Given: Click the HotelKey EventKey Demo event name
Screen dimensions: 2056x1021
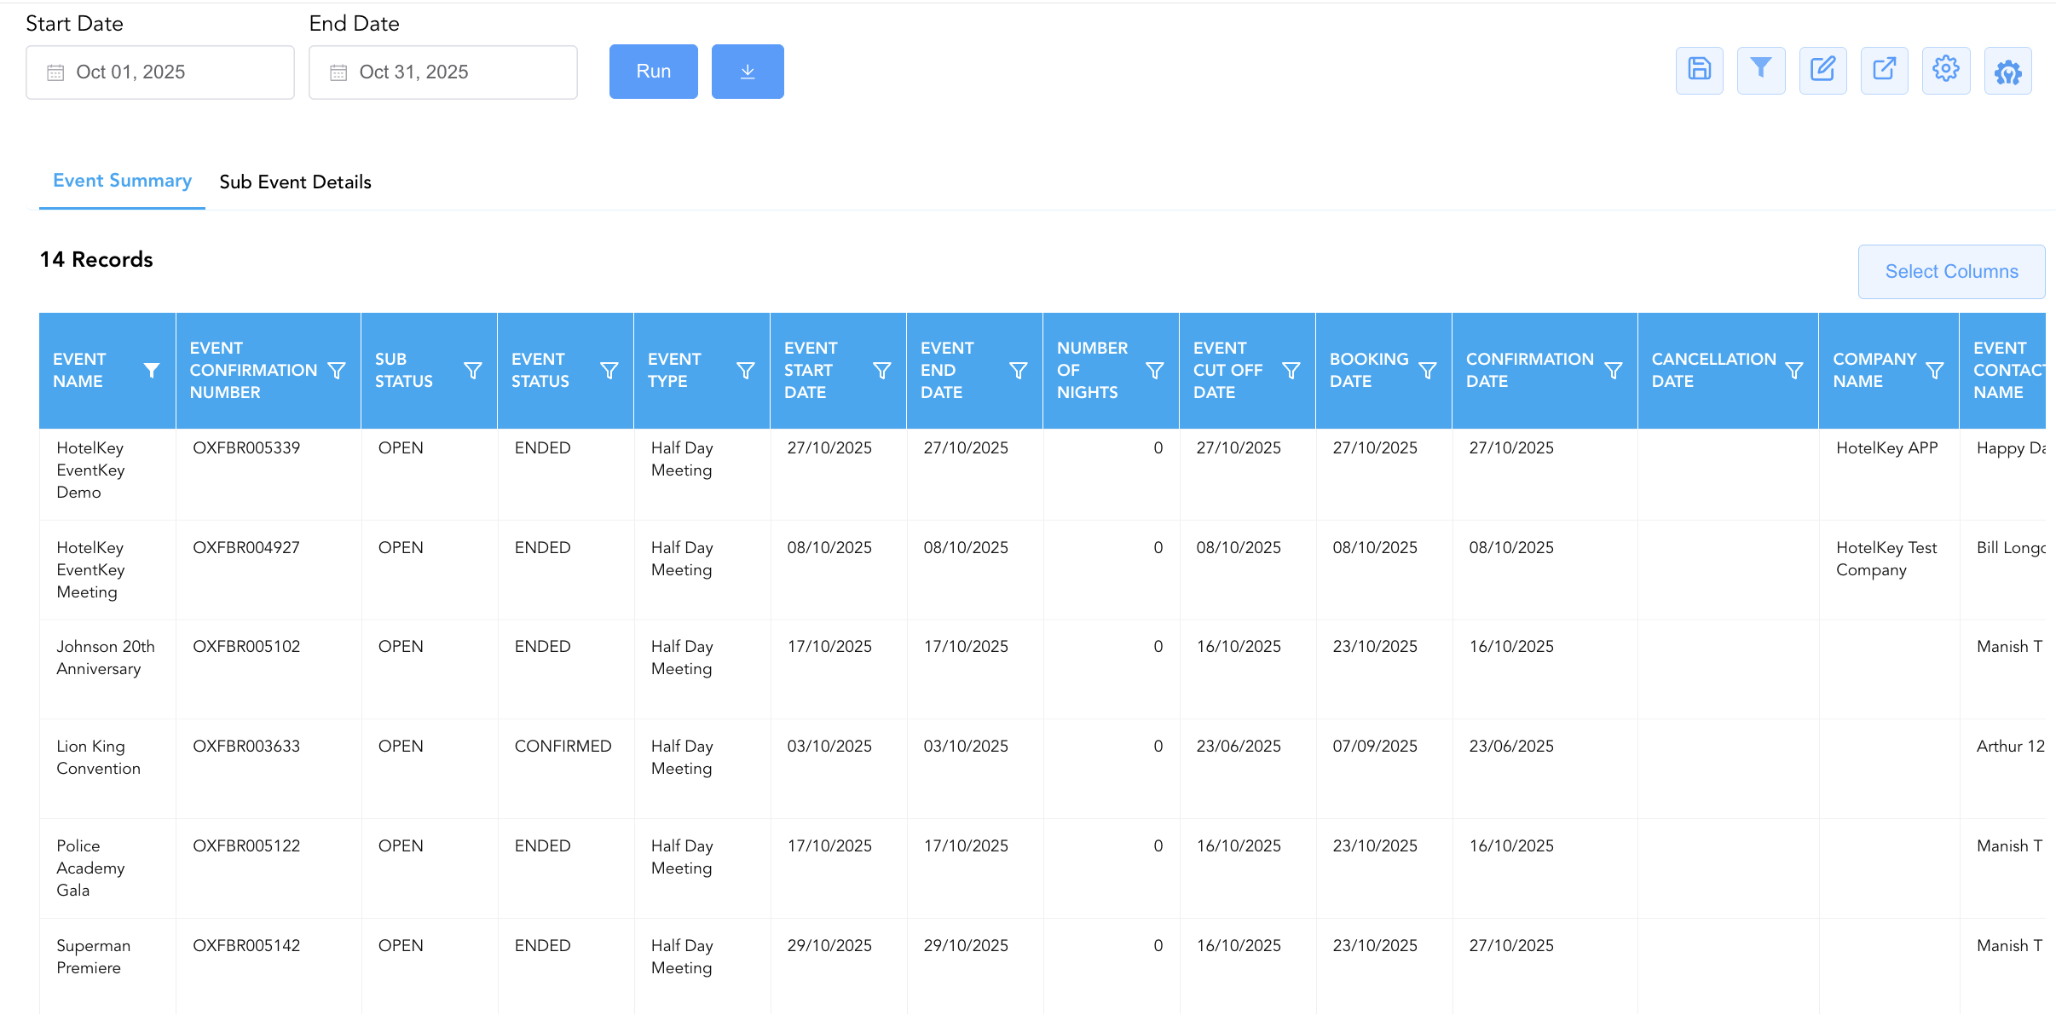Looking at the screenshot, I should (x=90, y=470).
